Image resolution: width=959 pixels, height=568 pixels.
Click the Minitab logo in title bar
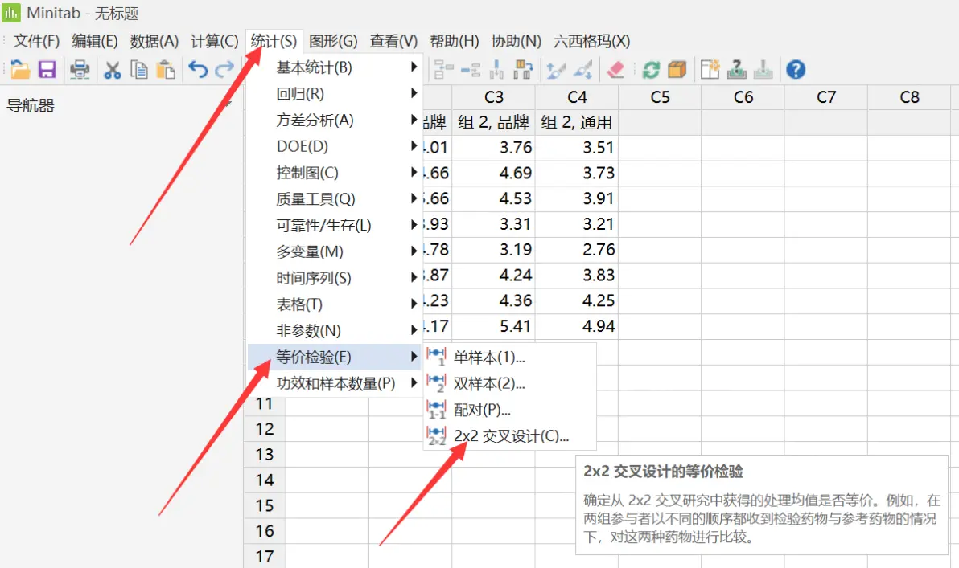click(11, 12)
